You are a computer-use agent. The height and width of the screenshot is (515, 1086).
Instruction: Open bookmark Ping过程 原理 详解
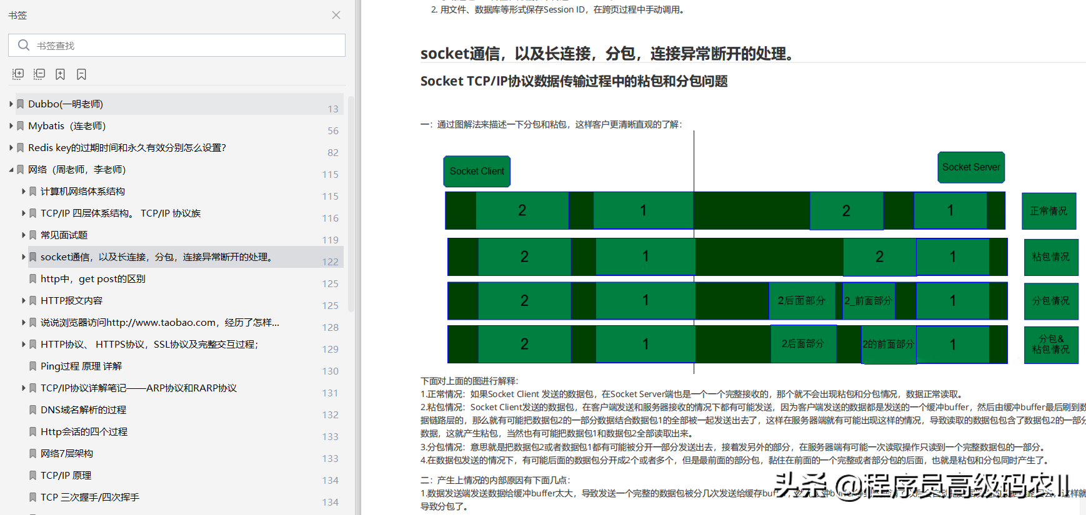click(81, 366)
